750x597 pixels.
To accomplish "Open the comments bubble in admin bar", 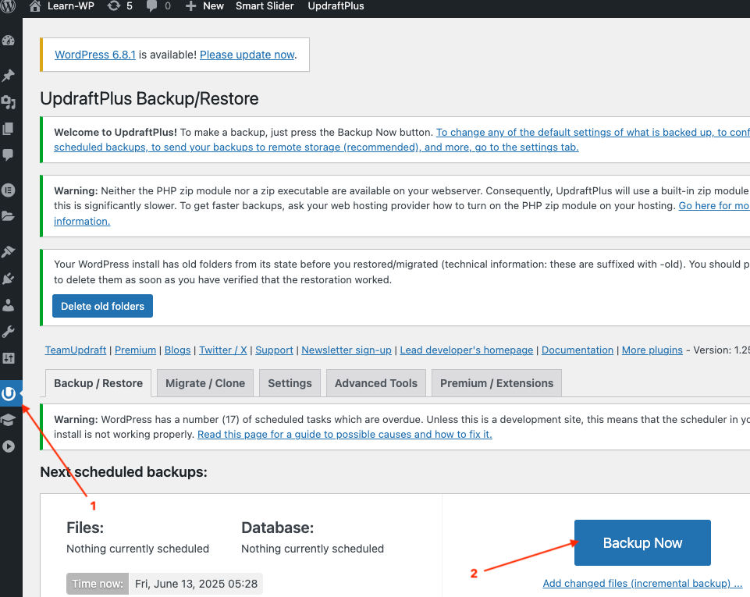I will pyautogui.click(x=158, y=5).
